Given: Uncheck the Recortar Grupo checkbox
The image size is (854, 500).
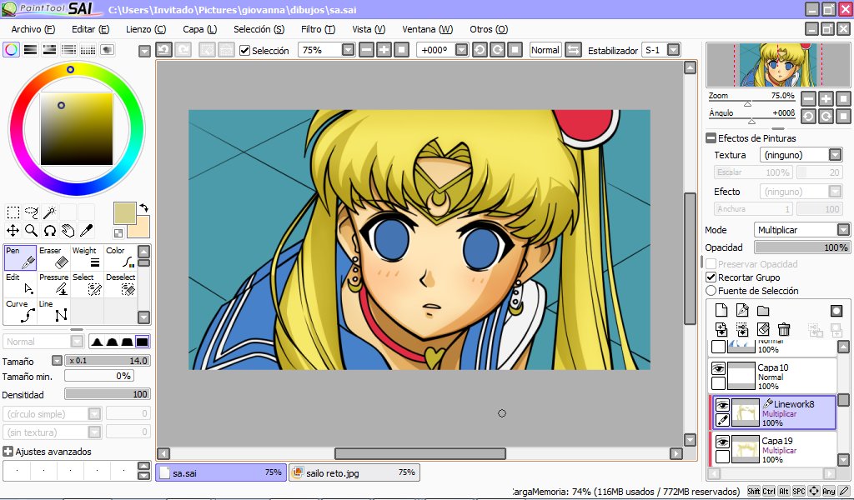Looking at the screenshot, I should [711, 277].
